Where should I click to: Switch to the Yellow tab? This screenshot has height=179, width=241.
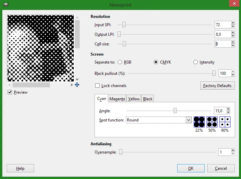134,99
